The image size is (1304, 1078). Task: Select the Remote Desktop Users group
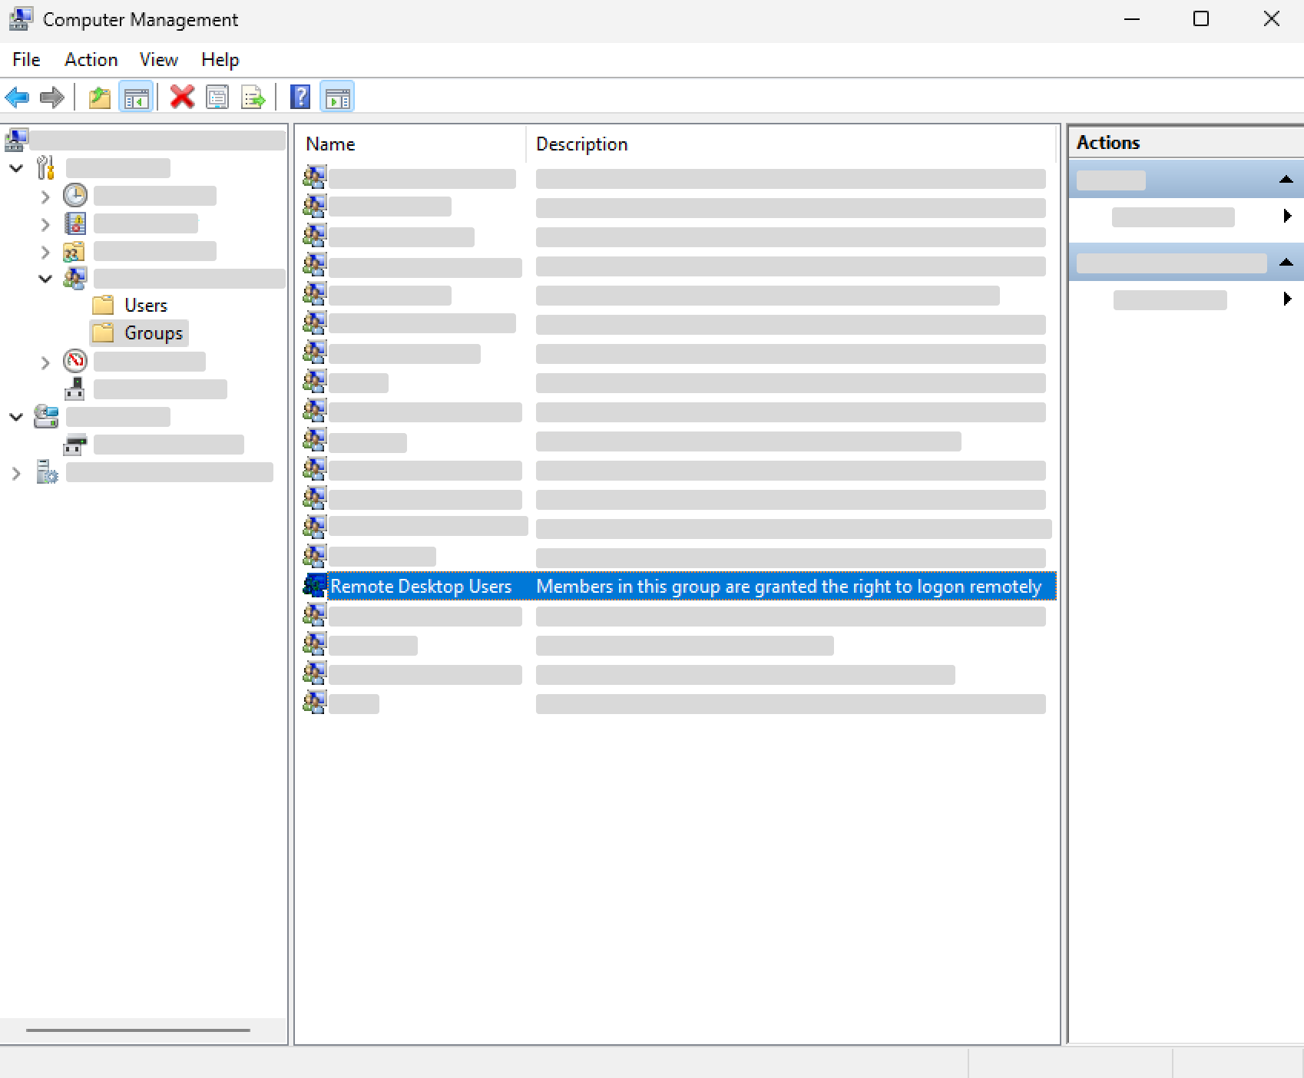click(x=420, y=587)
